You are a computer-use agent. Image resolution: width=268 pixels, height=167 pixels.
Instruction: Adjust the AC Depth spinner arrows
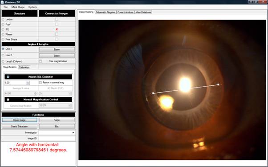pyautogui.click(x=70, y=94)
